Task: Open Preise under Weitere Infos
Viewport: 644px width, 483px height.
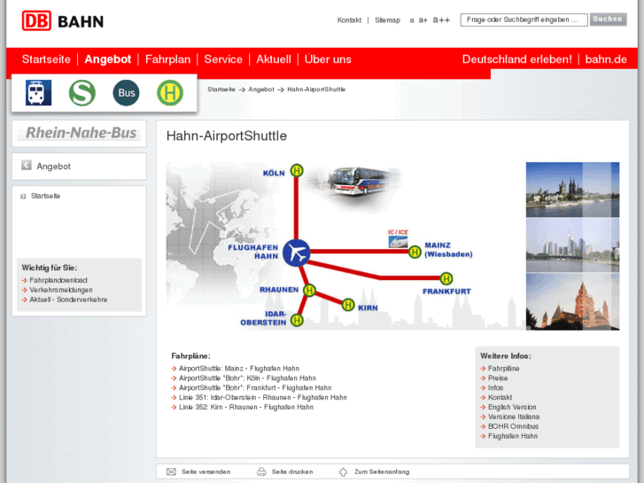Action: point(498,378)
